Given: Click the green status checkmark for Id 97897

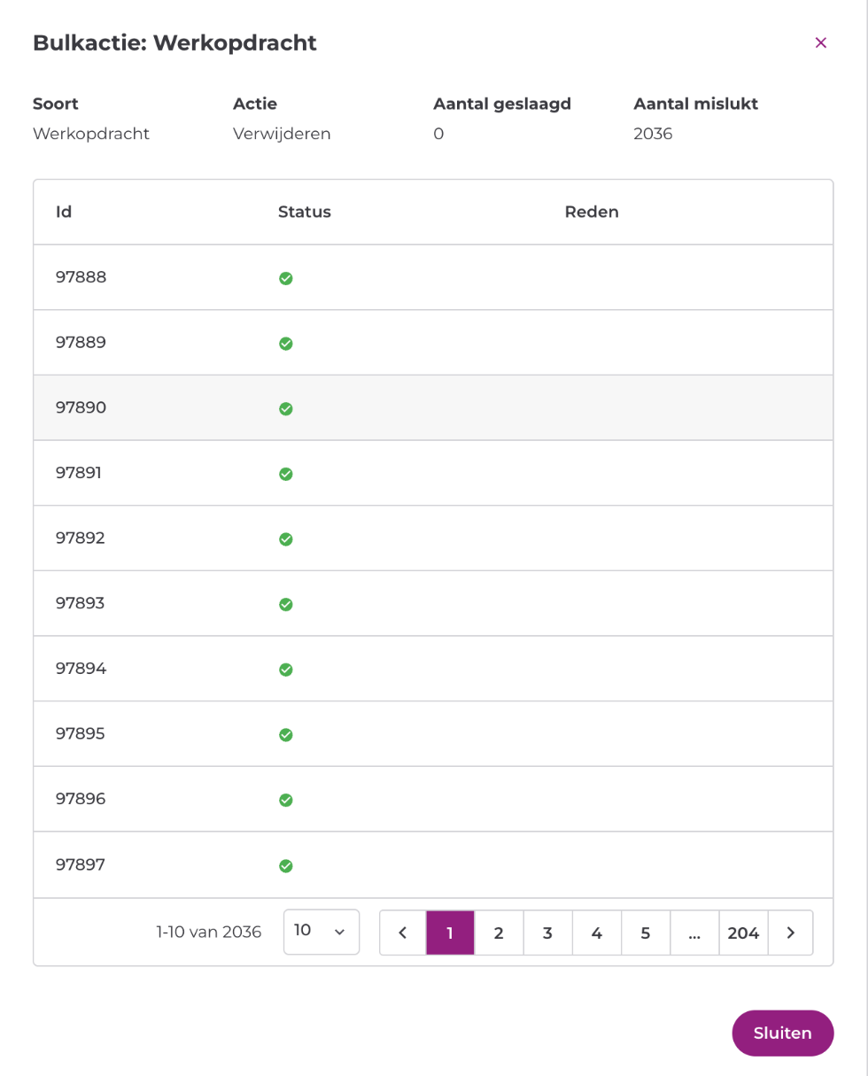Looking at the screenshot, I should click(x=286, y=865).
